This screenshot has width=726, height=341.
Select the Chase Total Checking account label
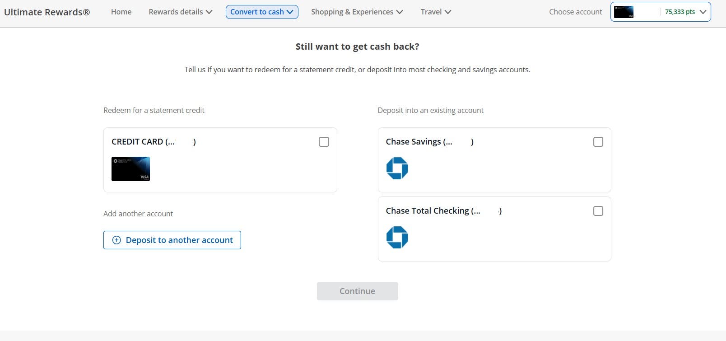pyautogui.click(x=433, y=211)
